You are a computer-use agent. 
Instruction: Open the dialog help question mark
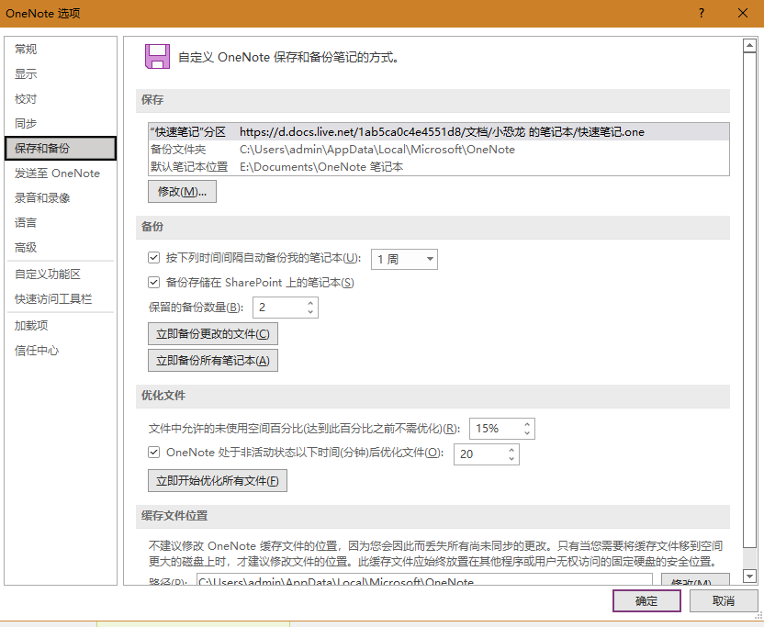[x=702, y=13]
